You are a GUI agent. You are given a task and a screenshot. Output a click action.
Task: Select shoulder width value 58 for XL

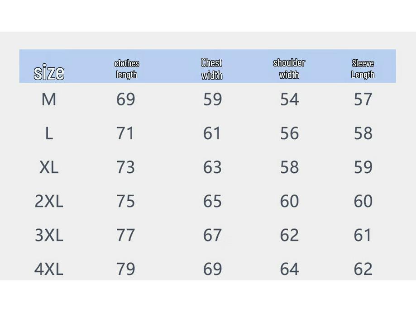click(x=290, y=167)
